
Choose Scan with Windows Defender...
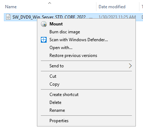[x=86, y=40]
